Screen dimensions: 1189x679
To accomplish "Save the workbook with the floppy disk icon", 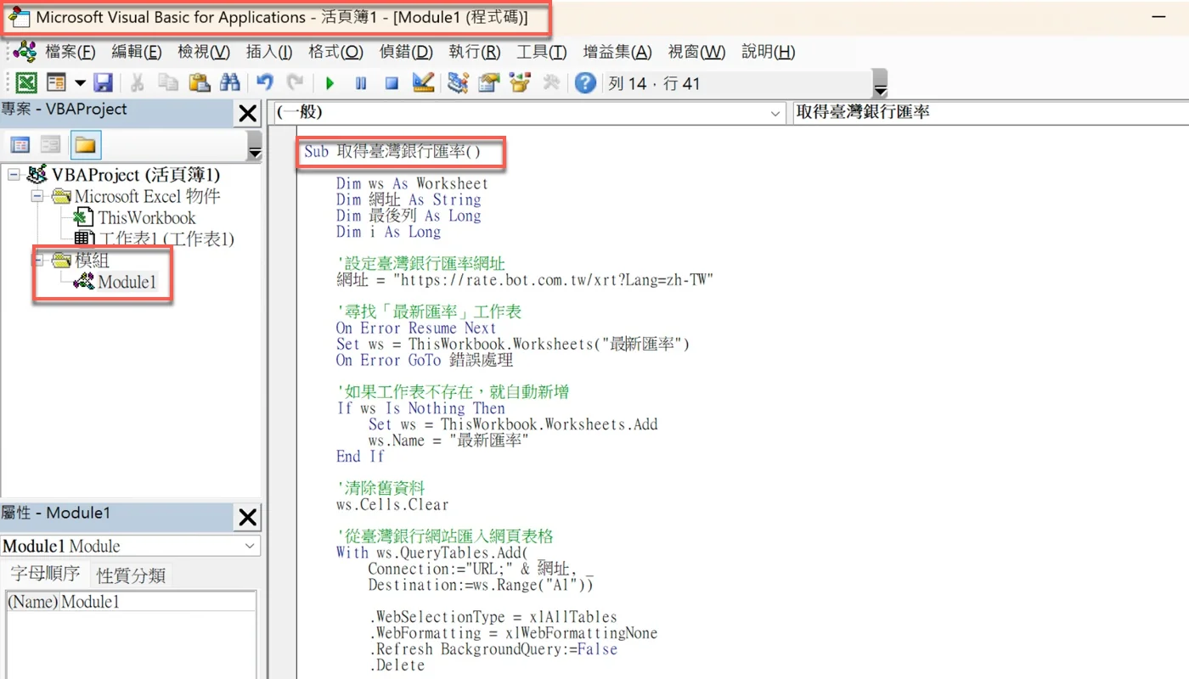I will pyautogui.click(x=103, y=82).
